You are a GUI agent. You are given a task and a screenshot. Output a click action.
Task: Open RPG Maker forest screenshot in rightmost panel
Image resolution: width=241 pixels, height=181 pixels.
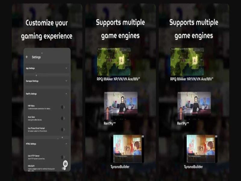point(187,62)
